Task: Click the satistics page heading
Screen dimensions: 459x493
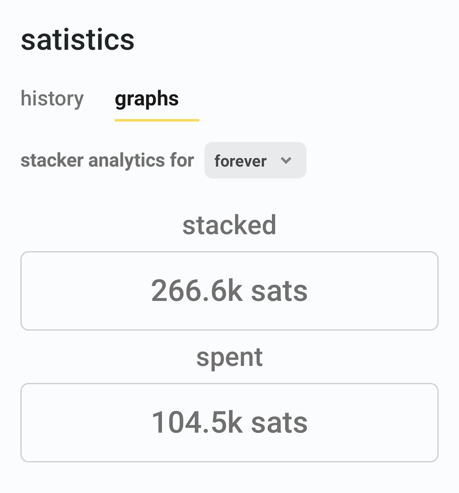Action: [x=78, y=40]
